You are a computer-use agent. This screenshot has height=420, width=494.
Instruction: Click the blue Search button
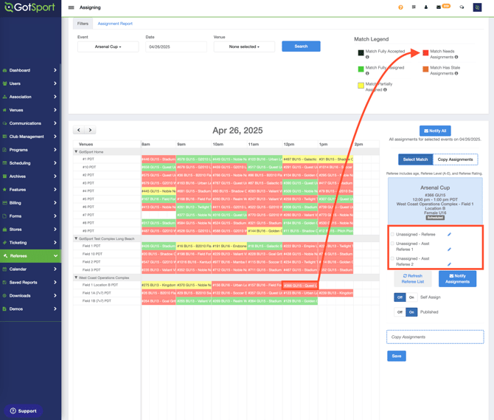(x=301, y=47)
